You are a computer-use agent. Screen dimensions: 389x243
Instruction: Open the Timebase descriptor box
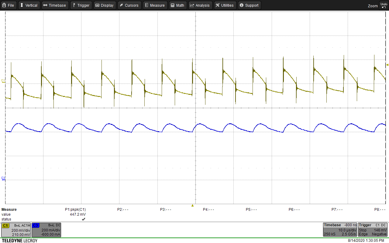click(340, 230)
